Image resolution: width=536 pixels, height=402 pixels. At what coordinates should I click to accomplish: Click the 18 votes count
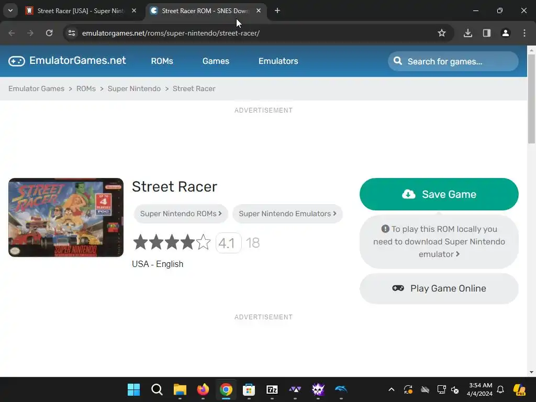[x=253, y=243]
